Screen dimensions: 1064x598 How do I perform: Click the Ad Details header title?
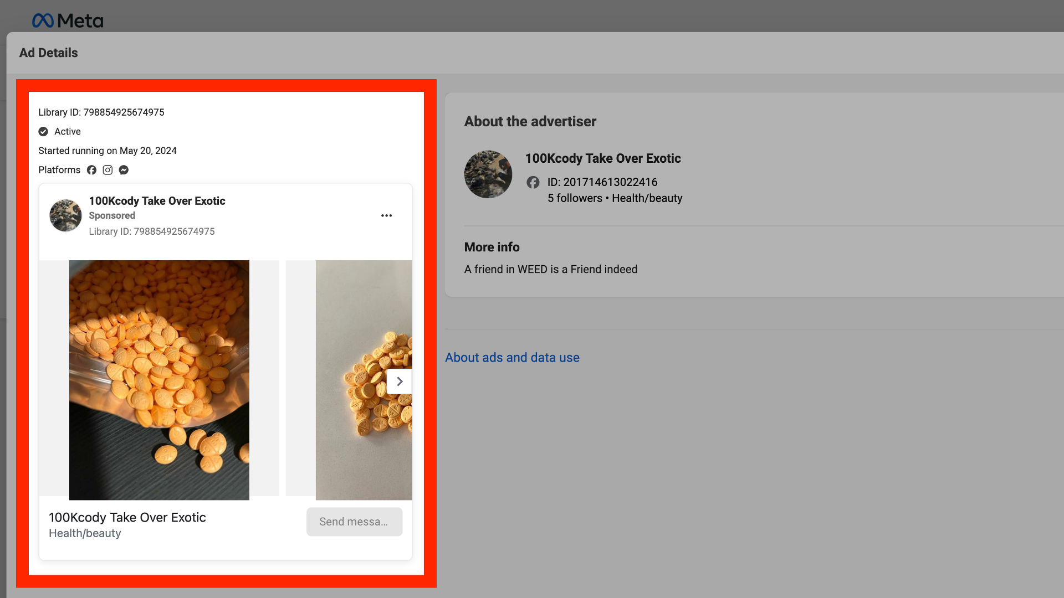[48, 53]
